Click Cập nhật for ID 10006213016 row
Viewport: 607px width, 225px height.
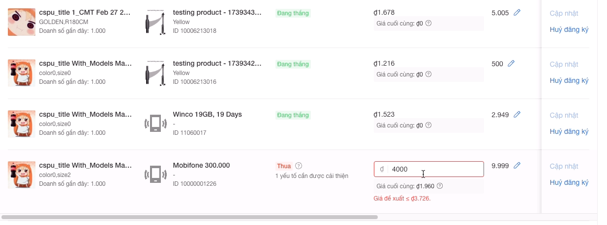[x=564, y=64]
